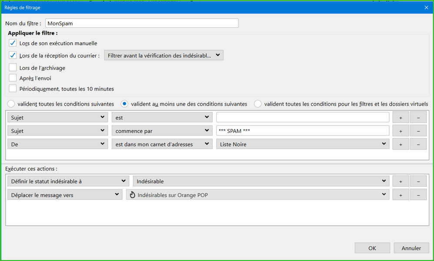The width and height of the screenshot is (434, 261).
Task: Enable 'Lors de l'archivage' checkbox
Action: point(13,68)
